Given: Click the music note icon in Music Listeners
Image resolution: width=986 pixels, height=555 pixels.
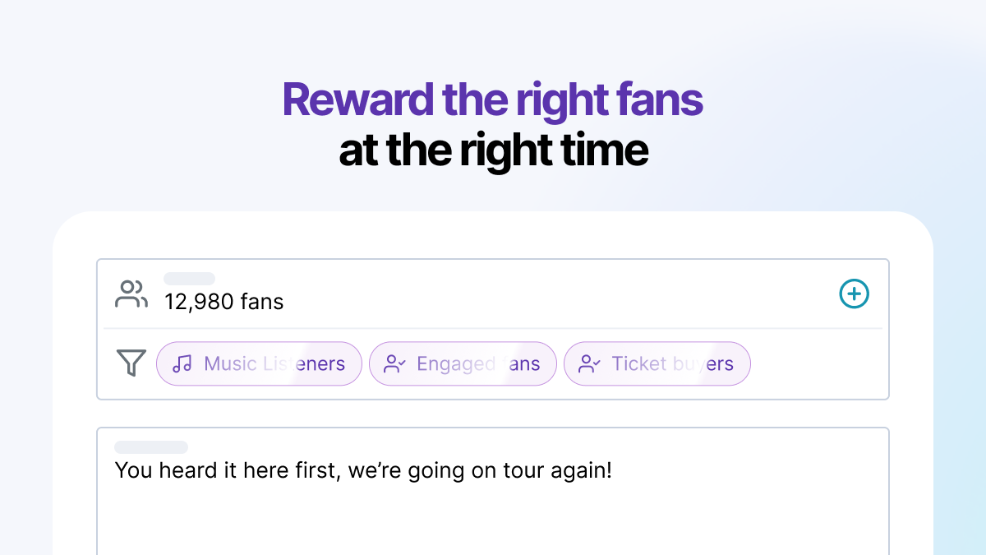Looking at the screenshot, I should click(182, 363).
